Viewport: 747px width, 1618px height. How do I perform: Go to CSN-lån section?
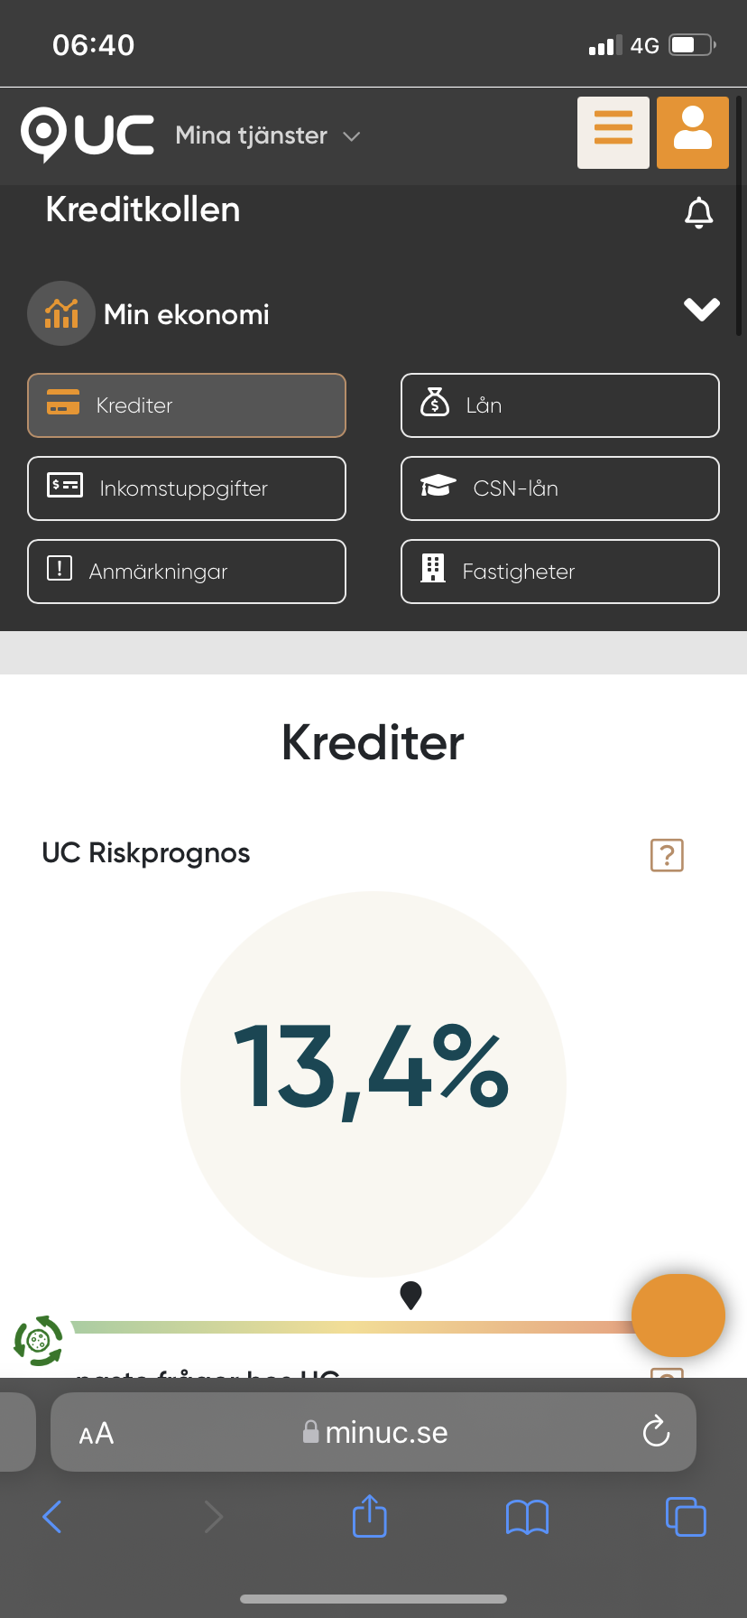click(559, 488)
